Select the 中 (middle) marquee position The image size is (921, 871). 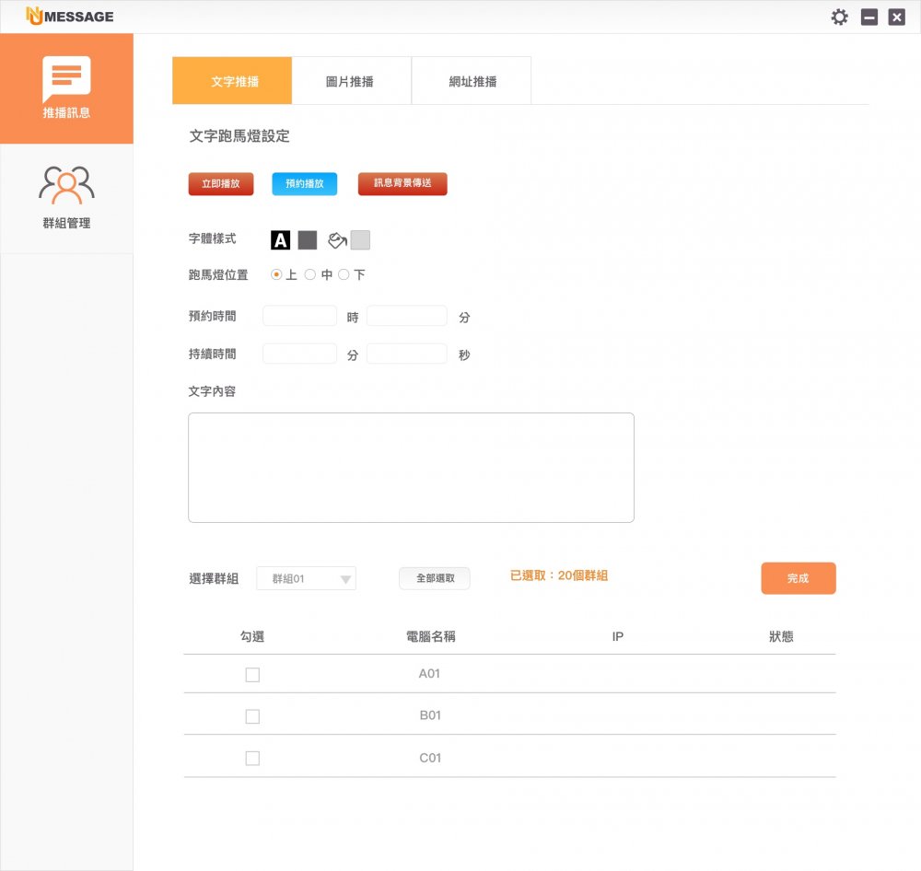point(310,274)
